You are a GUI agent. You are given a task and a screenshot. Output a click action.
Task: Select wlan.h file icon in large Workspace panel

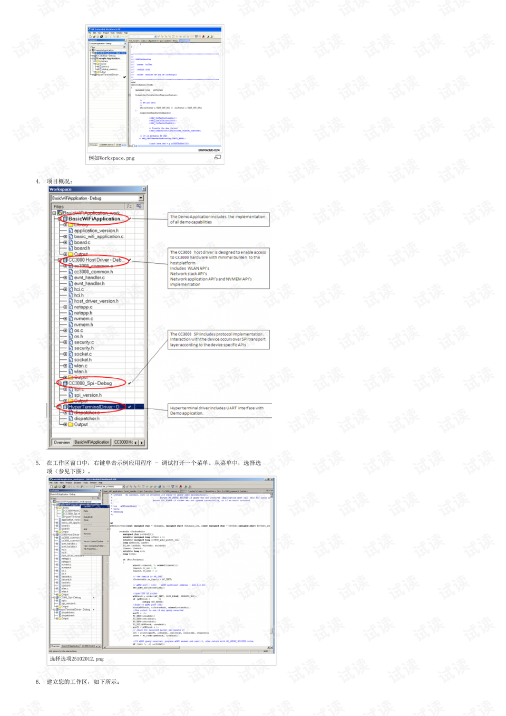point(71,371)
